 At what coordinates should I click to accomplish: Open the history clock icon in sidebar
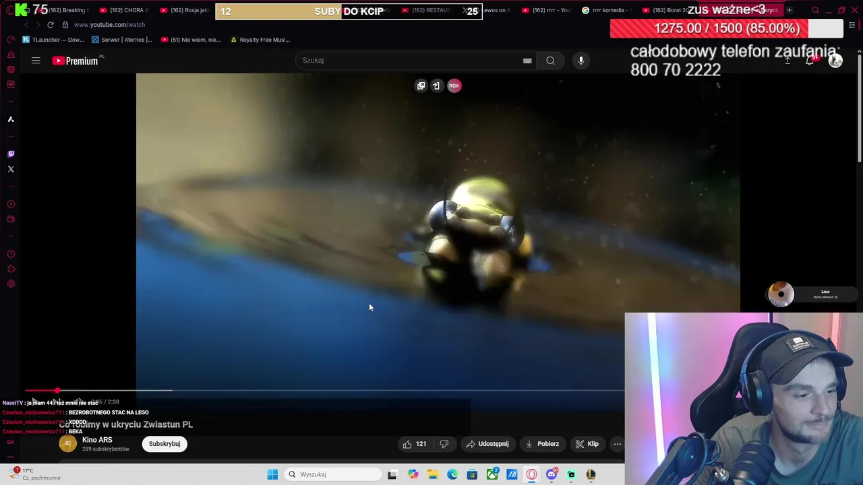click(11, 254)
